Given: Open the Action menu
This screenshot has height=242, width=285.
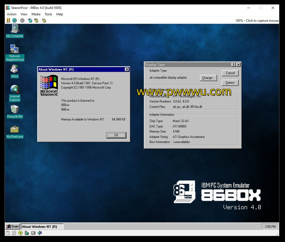Looking at the screenshot, I should [12, 14].
